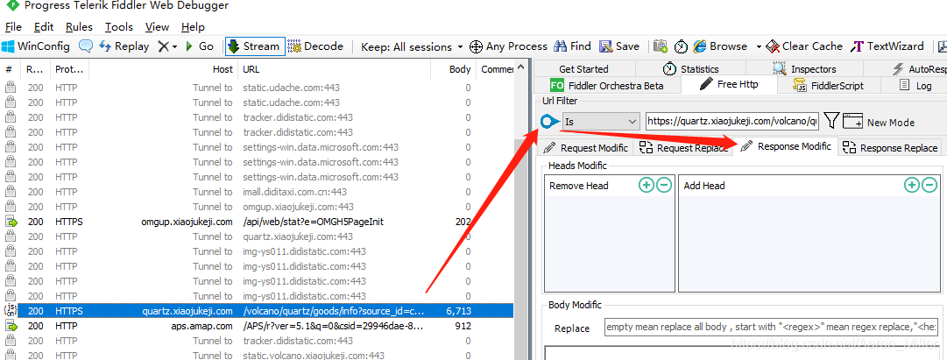Click the funnel filter icon
The image size is (947, 360).
(831, 121)
